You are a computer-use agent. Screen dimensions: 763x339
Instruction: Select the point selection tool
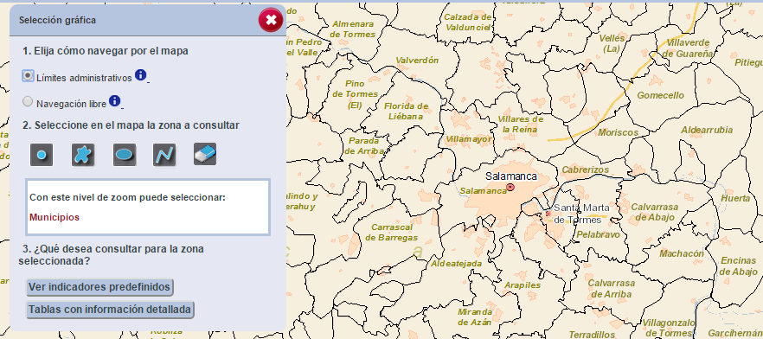[42, 155]
